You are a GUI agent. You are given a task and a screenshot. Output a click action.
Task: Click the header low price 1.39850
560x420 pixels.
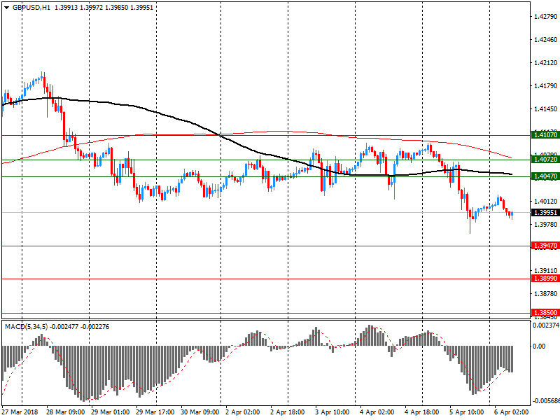click(x=116, y=7)
